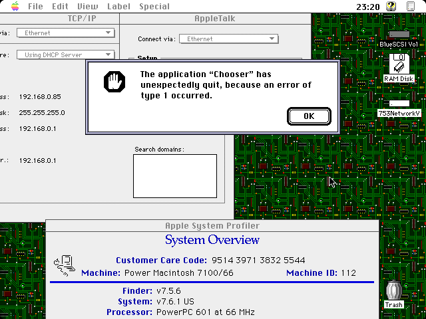Screen dimensions: 426x319
Task: Click OK to dismiss the error dialog
Action: pyautogui.click(x=308, y=116)
